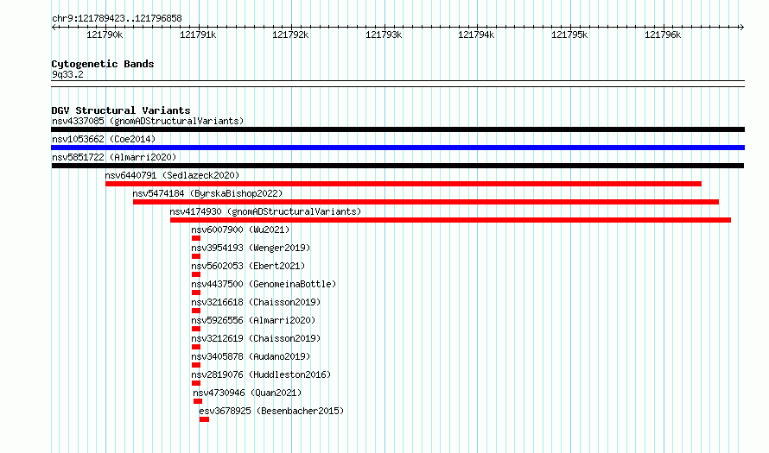This screenshot has width=769, height=453.
Task: Click the DGV Structural Variants track title
Action: coord(121,110)
